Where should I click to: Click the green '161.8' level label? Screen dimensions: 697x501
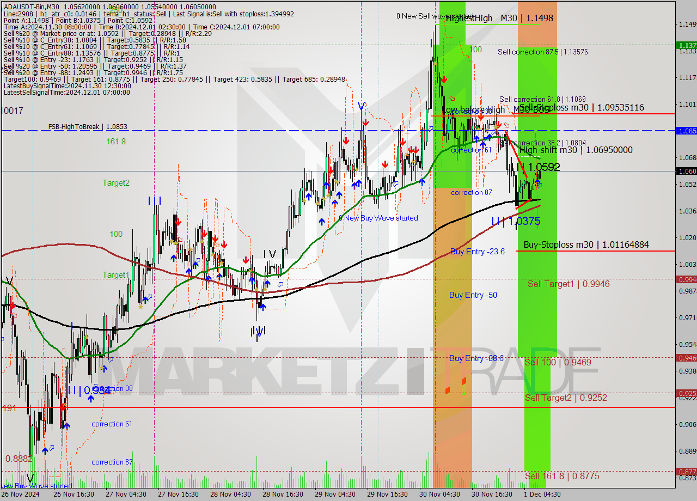116,141
